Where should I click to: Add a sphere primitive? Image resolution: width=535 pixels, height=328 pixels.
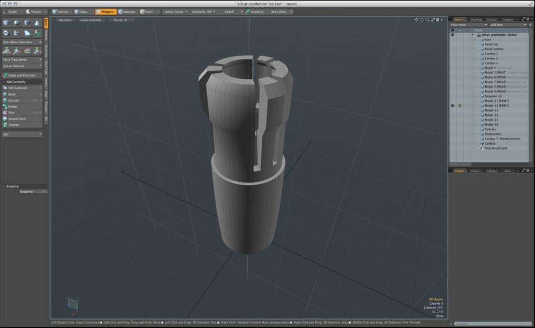click(x=17, y=23)
